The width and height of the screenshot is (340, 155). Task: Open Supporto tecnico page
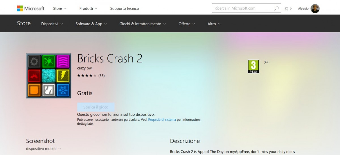(125, 9)
